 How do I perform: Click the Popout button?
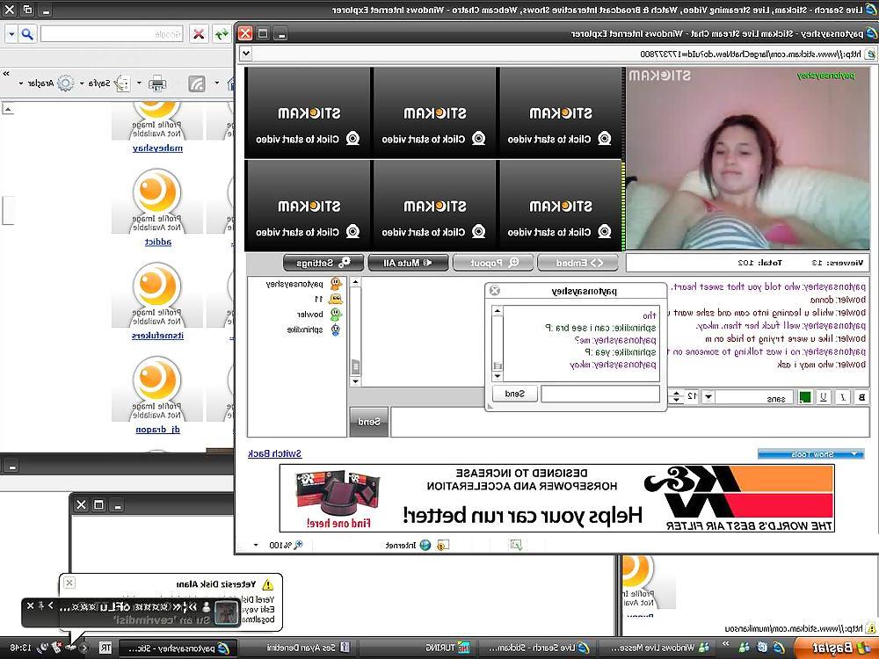493,262
